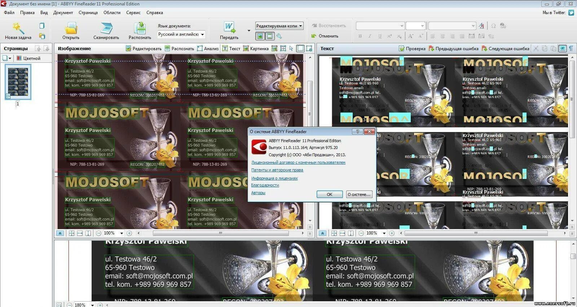Open the license information link
577x307 pixels.
pos(274,178)
